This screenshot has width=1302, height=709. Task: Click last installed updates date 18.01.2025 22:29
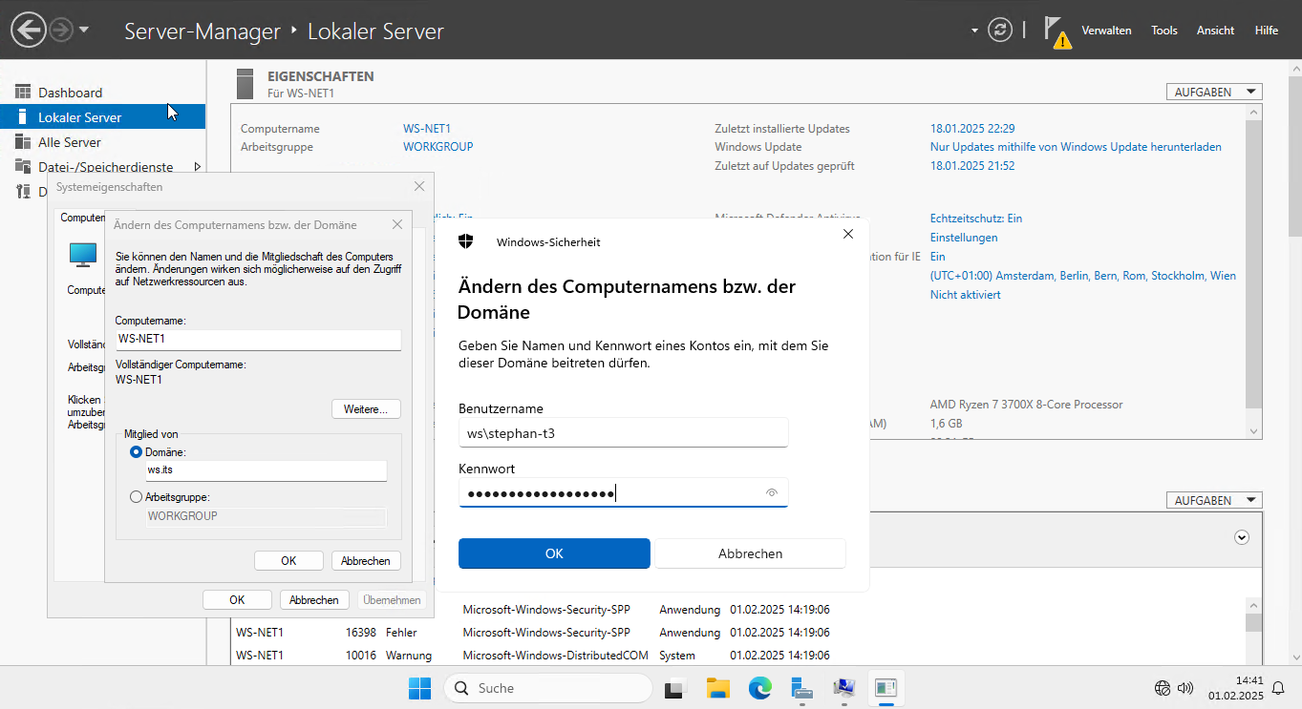coord(972,129)
